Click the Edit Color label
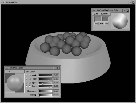Screen dimensions: 136x103 (30, 72)
